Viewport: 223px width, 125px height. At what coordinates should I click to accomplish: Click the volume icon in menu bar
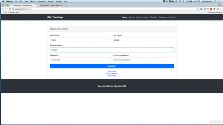(195, 1)
